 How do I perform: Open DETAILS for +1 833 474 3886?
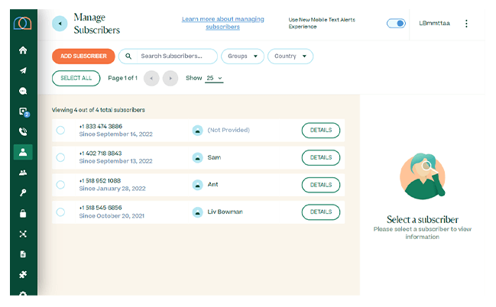click(321, 131)
